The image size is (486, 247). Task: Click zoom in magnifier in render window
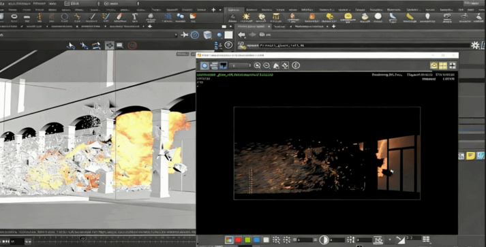(257, 65)
